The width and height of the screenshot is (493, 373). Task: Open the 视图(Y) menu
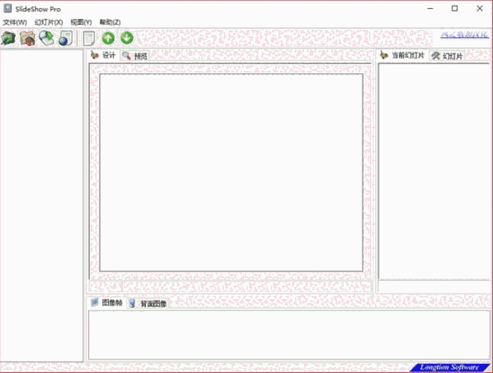pos(81,23)
